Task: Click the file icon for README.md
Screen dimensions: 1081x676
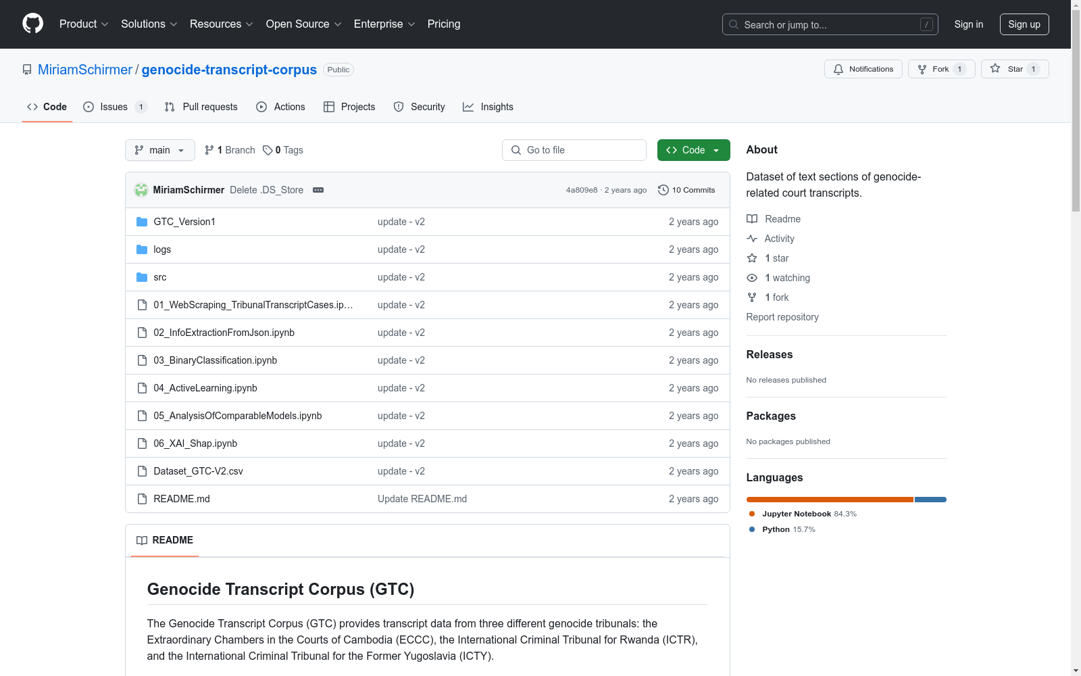Action: coord(142,499)
